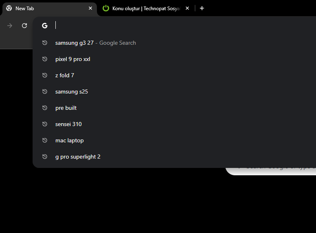
Task: Pick the samsung s25 suggestion
Action: click(x=174, y=91)
